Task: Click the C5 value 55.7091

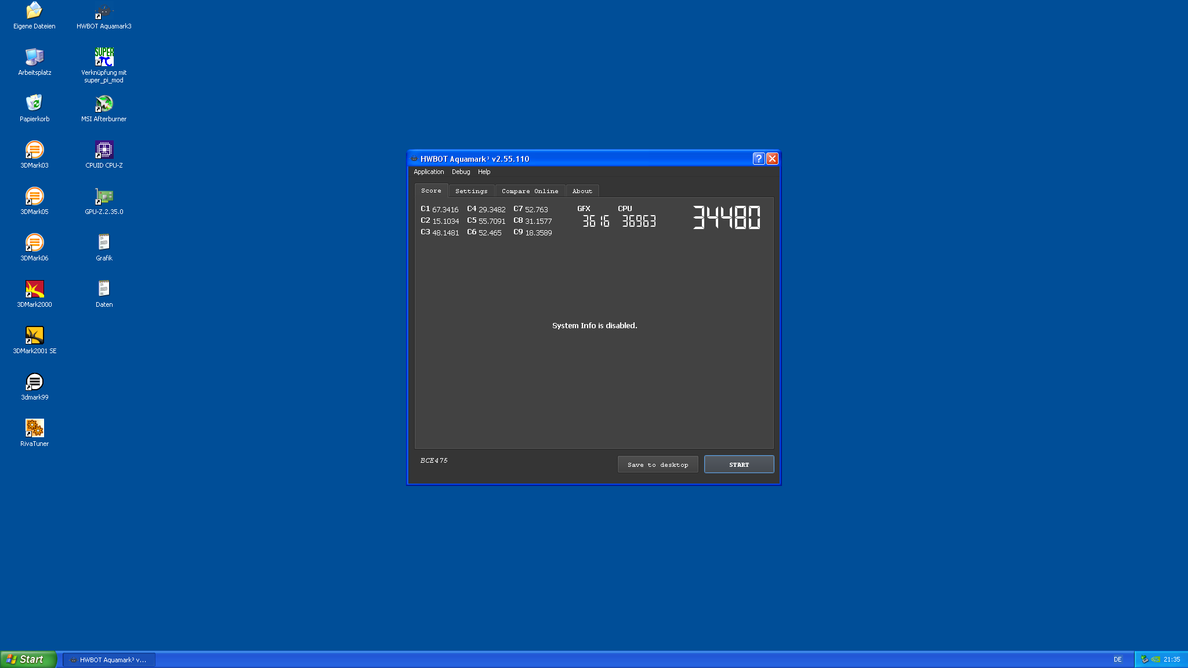Action: [x=492, y=222]
